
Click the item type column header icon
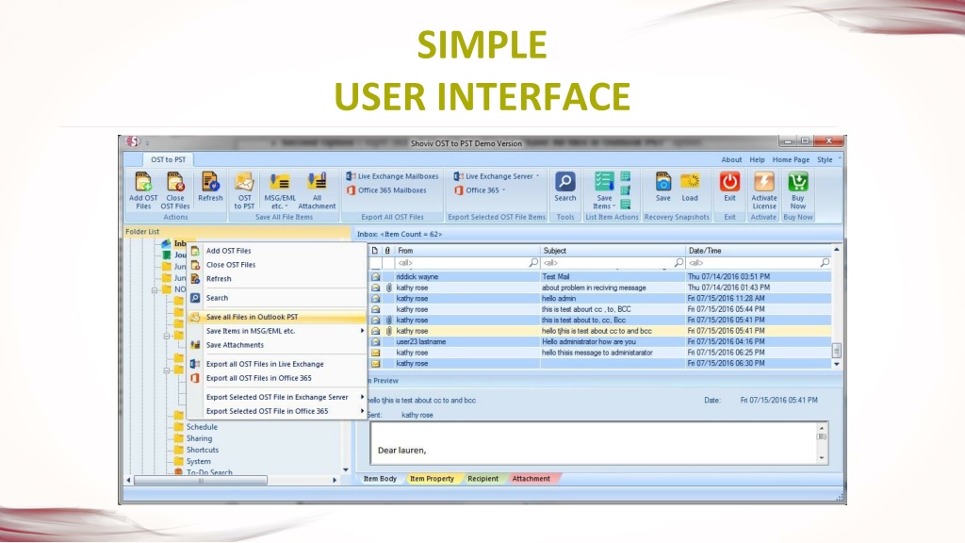374,251
